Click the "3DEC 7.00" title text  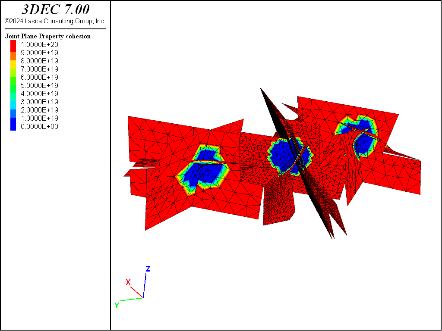point(55,9)
